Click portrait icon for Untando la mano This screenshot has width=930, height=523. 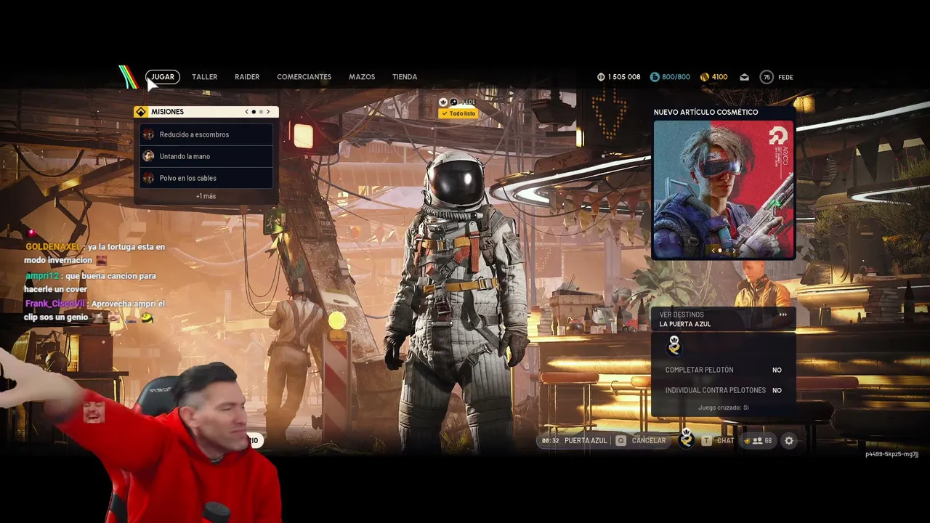pyautogui.click(x=148, y=156)
